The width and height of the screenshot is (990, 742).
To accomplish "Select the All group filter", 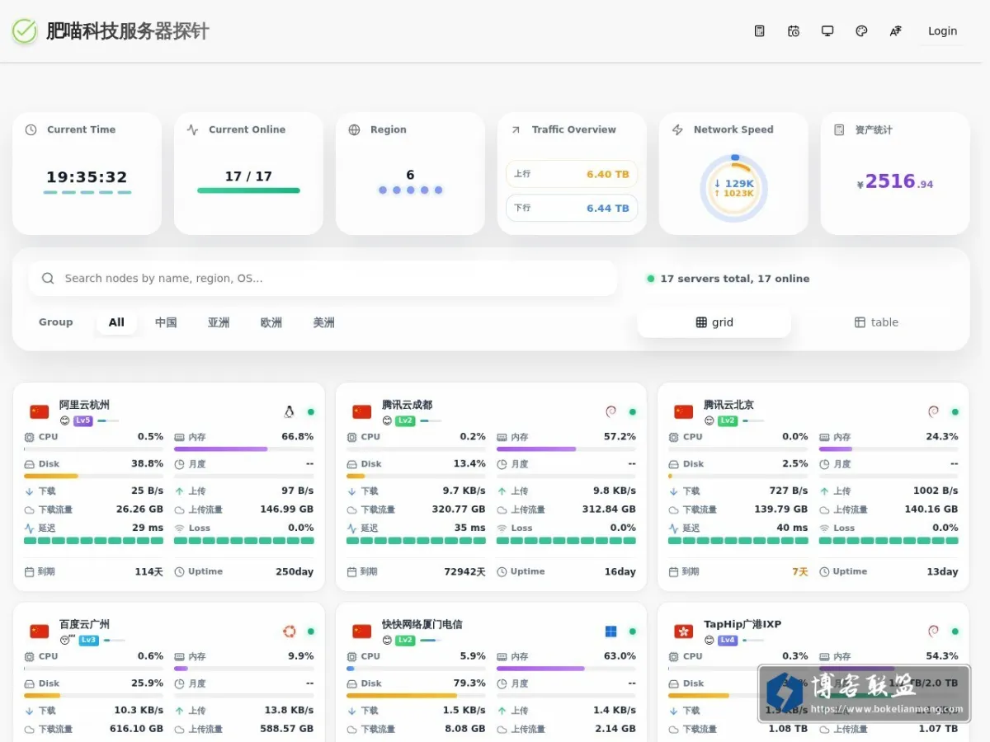I will tap(116, 322).
